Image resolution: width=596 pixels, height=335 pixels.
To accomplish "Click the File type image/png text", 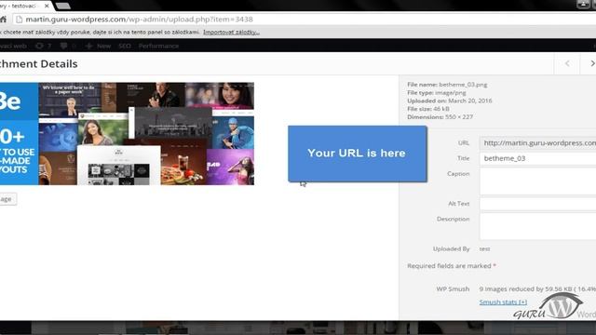I will click(x=437, y=93).
